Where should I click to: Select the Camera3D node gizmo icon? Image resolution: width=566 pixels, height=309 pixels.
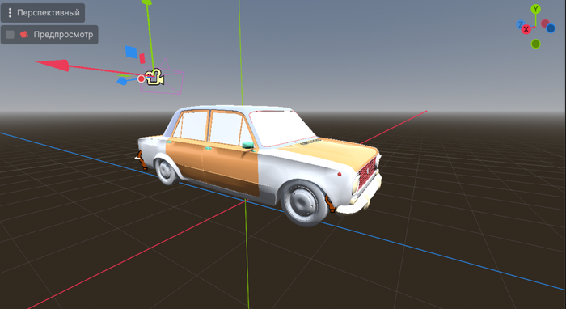tap(155, 78)
